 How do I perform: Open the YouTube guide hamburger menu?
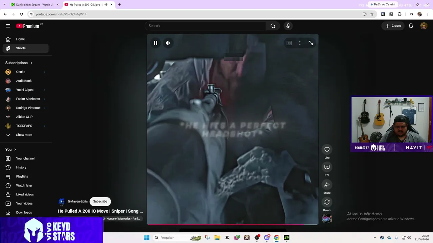pyautogui.click(x=8, y=26)
